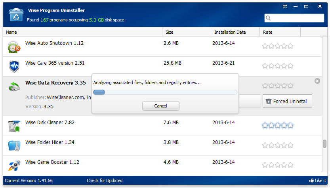Click the 2.6 MB size value

click(x=171, y=43)
